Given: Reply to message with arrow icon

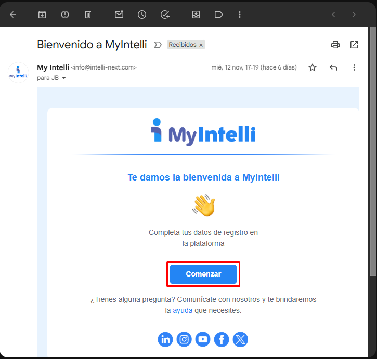Looking at the screenshot, I should coord(333,67).
